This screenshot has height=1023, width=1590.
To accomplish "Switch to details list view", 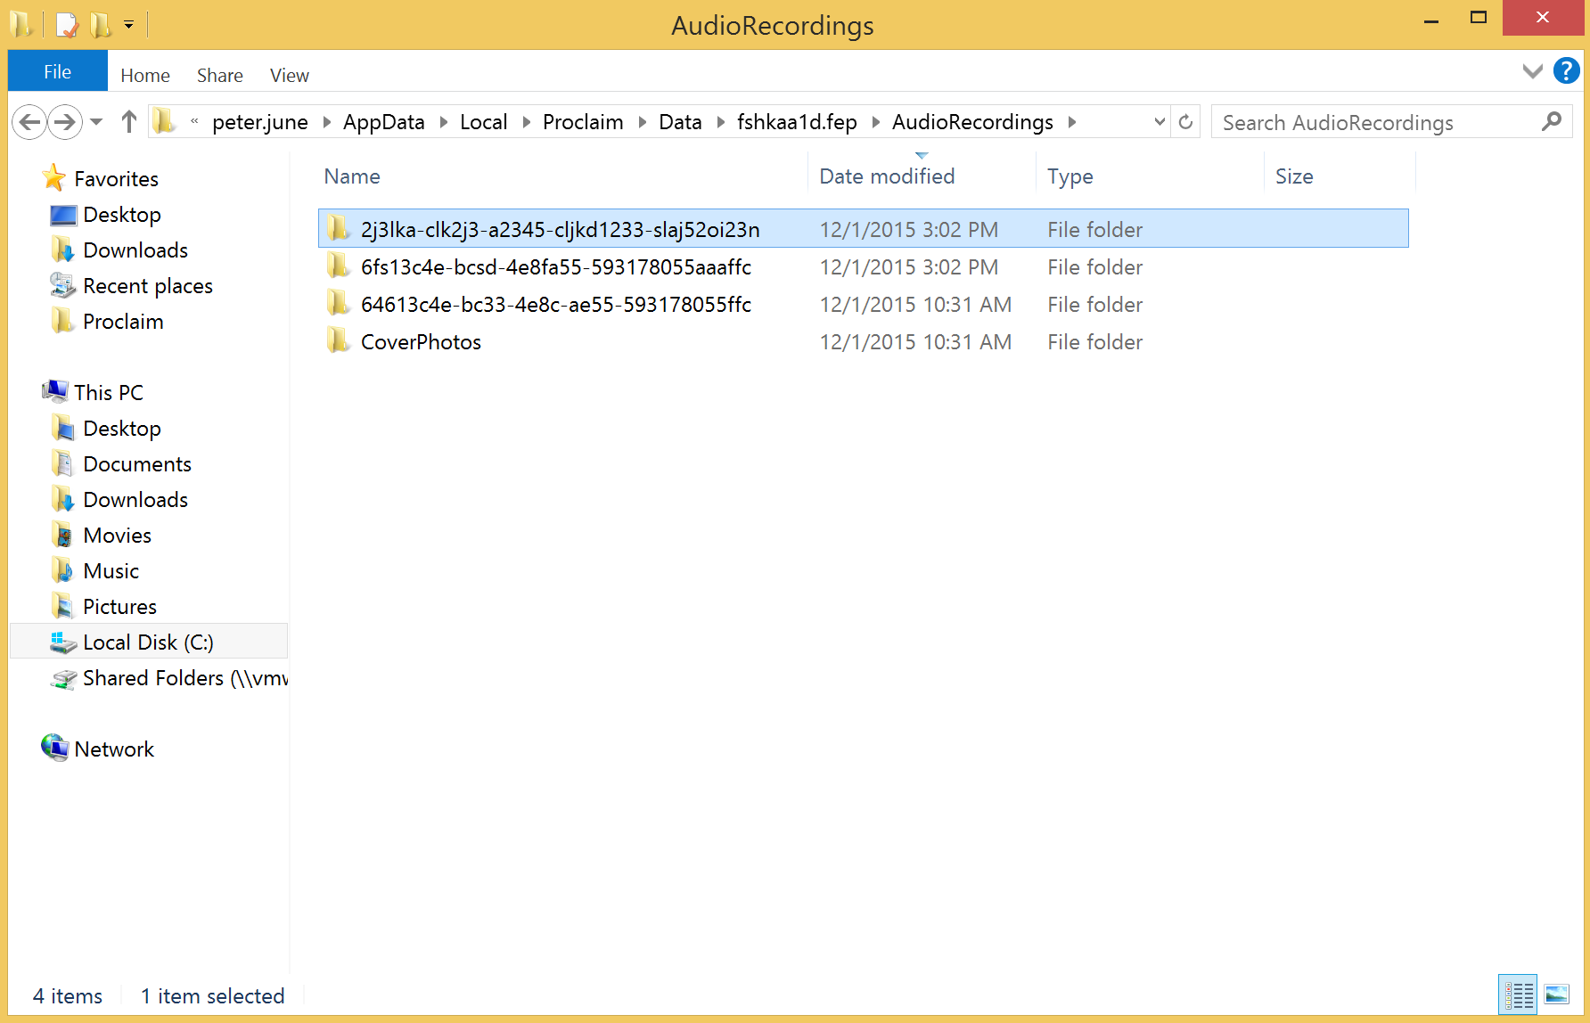I will pos(1518,994).
